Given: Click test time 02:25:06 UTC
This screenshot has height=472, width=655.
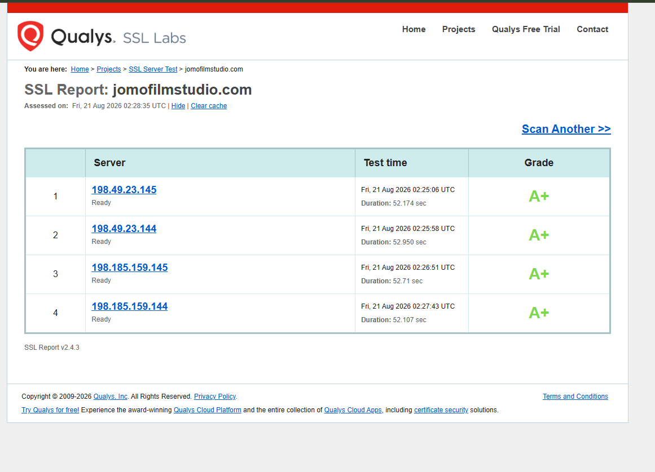Looking at the screenshot, I should coord(408,190).
